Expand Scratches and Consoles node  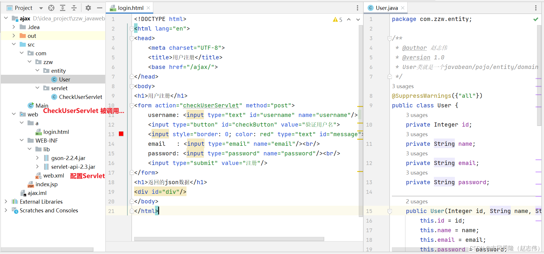[x=6, y=210]
